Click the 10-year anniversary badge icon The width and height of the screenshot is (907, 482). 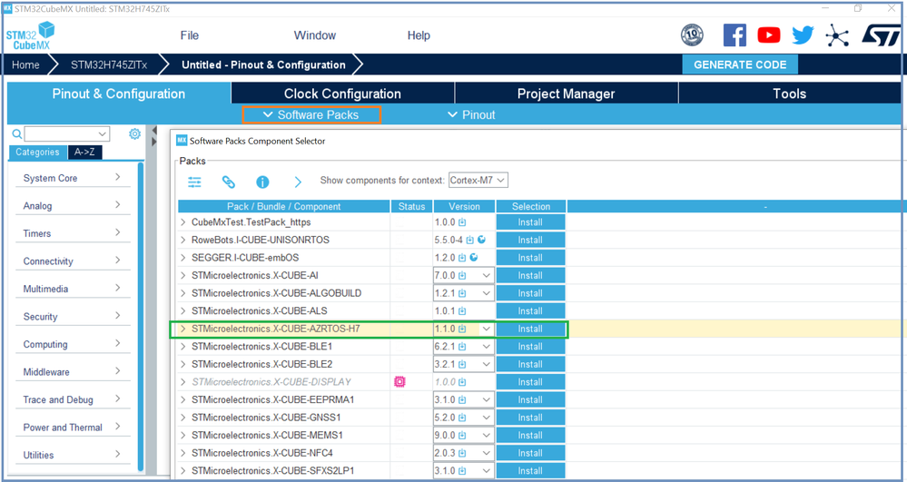click(x=692, y=35)
